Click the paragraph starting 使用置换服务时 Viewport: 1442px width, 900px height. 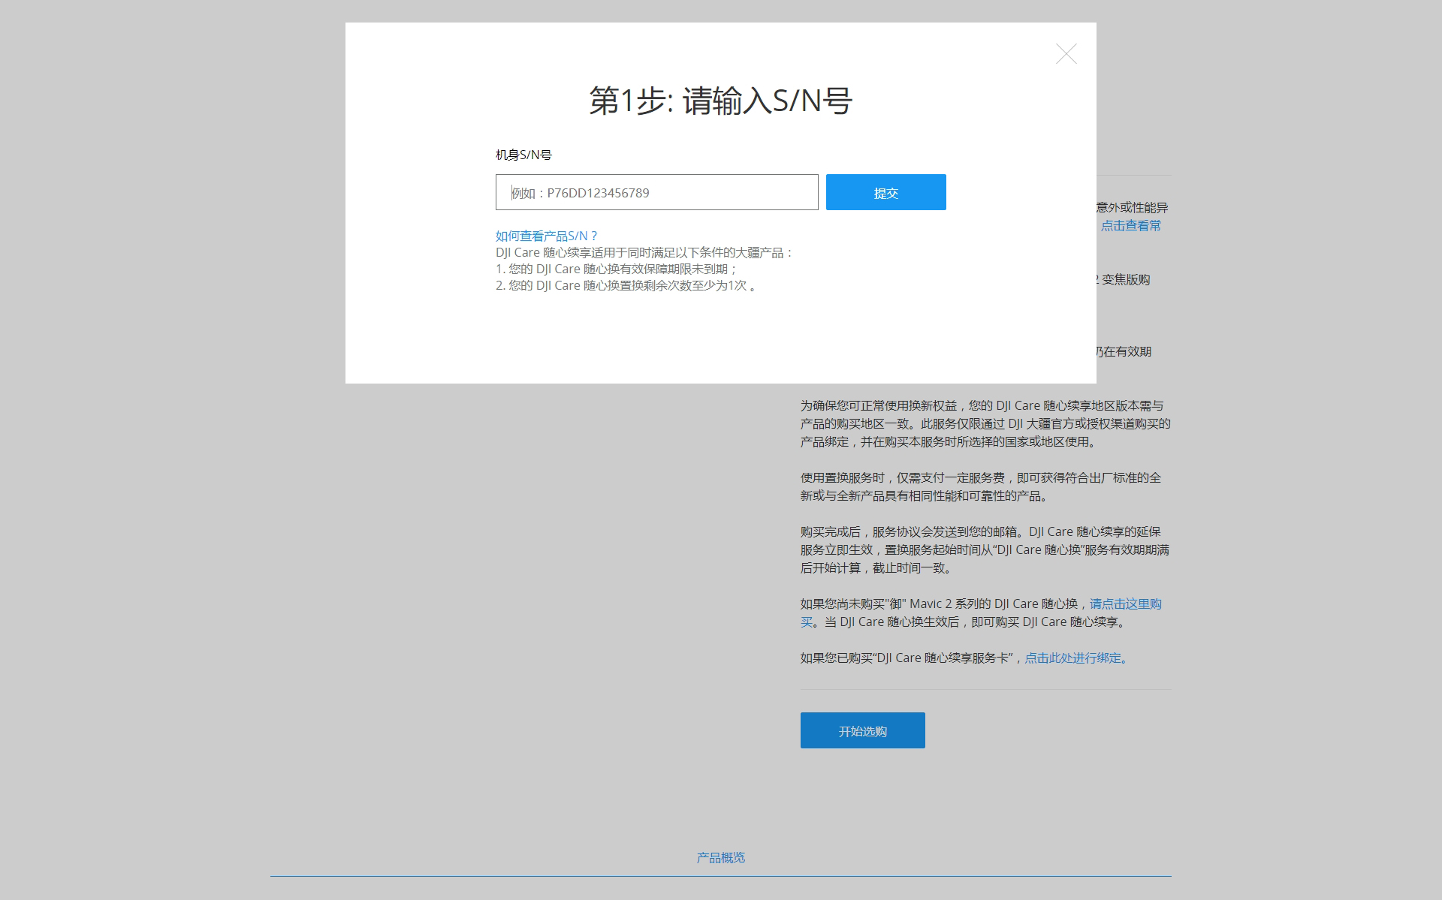point(981,486)
